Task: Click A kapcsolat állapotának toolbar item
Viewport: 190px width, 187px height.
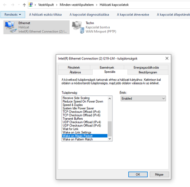Action: (x=173, y=15)
